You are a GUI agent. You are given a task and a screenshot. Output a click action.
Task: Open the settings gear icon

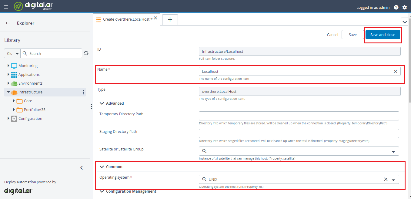click(x=405, y=7)
